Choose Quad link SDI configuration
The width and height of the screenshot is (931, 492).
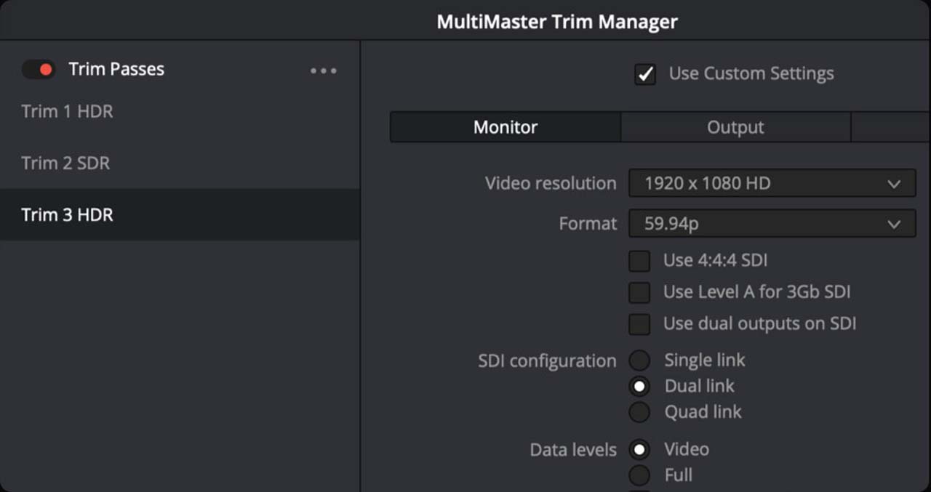tap(639, 412)
